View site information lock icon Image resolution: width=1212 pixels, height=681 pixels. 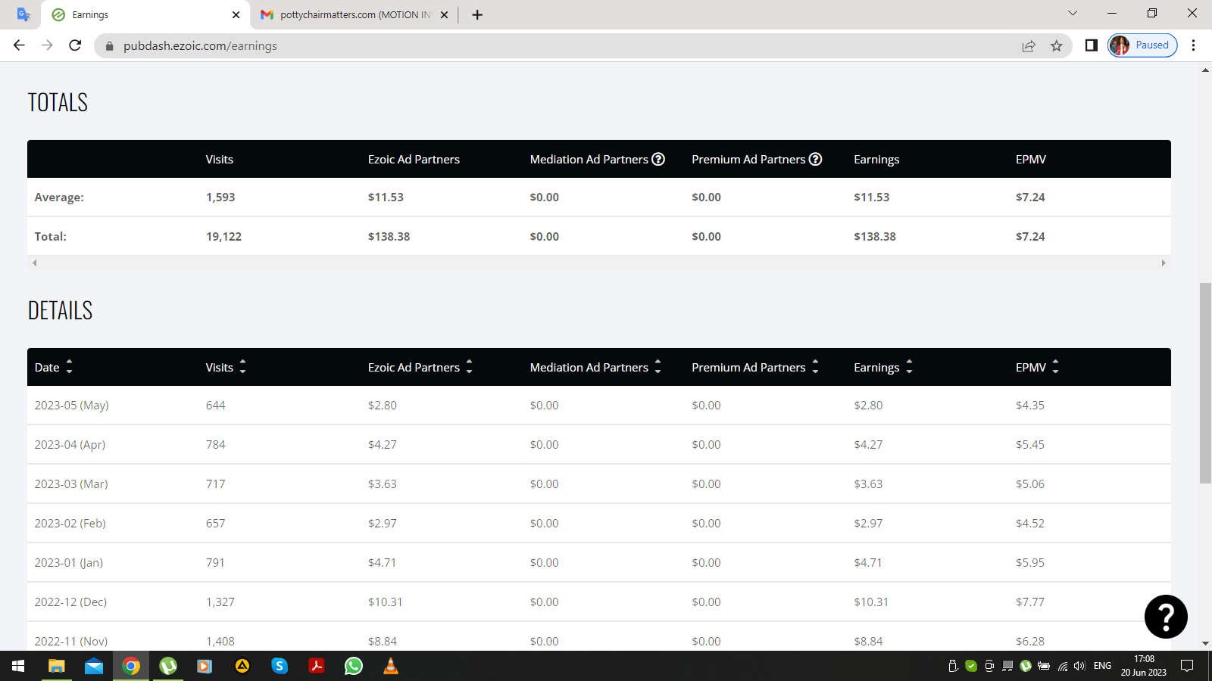(x=109, y=46)
